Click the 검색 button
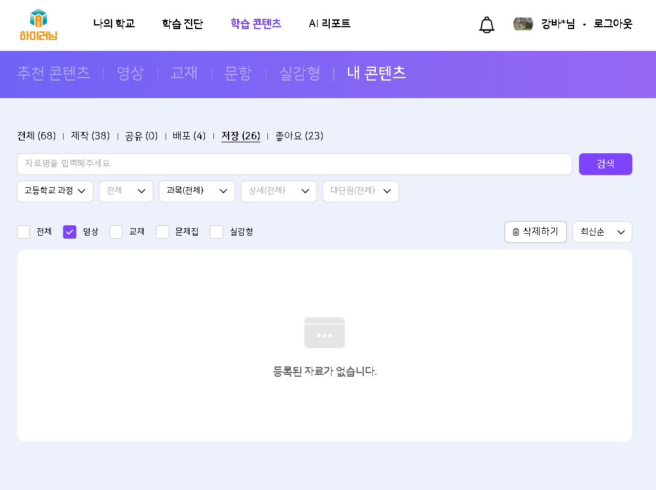The width and height of the screenshot is (656, 490). (x=605, y=164)
